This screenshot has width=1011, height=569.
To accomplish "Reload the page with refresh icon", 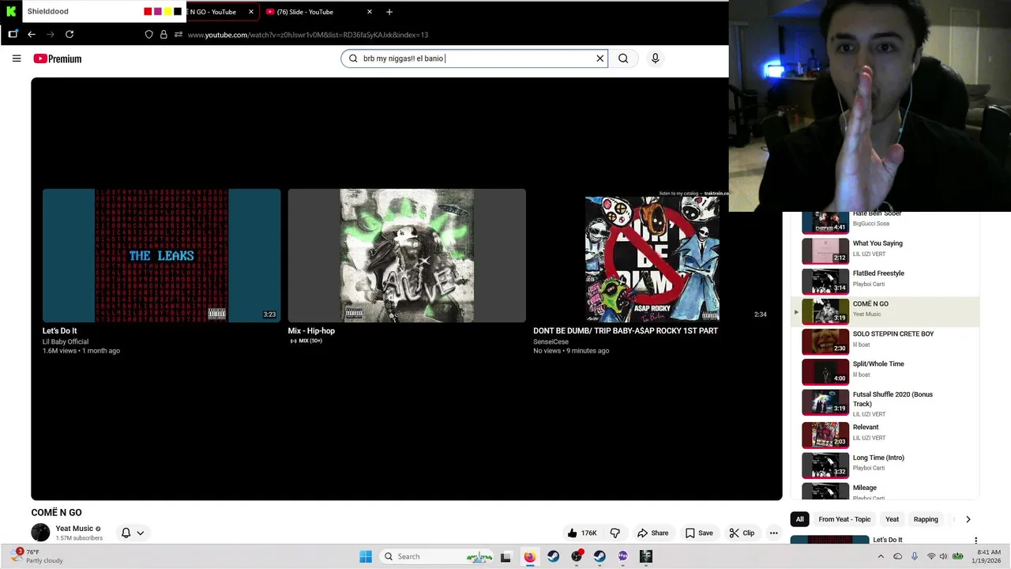I will [x=70, y=34].
